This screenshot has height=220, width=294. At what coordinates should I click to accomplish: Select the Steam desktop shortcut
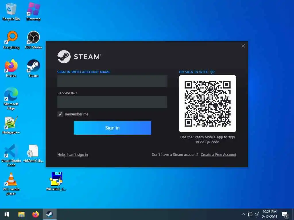click(x=33, y=68)
